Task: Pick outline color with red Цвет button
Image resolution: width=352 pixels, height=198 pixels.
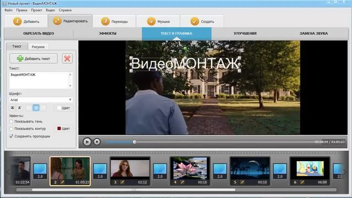Action: tap(64, 129)
